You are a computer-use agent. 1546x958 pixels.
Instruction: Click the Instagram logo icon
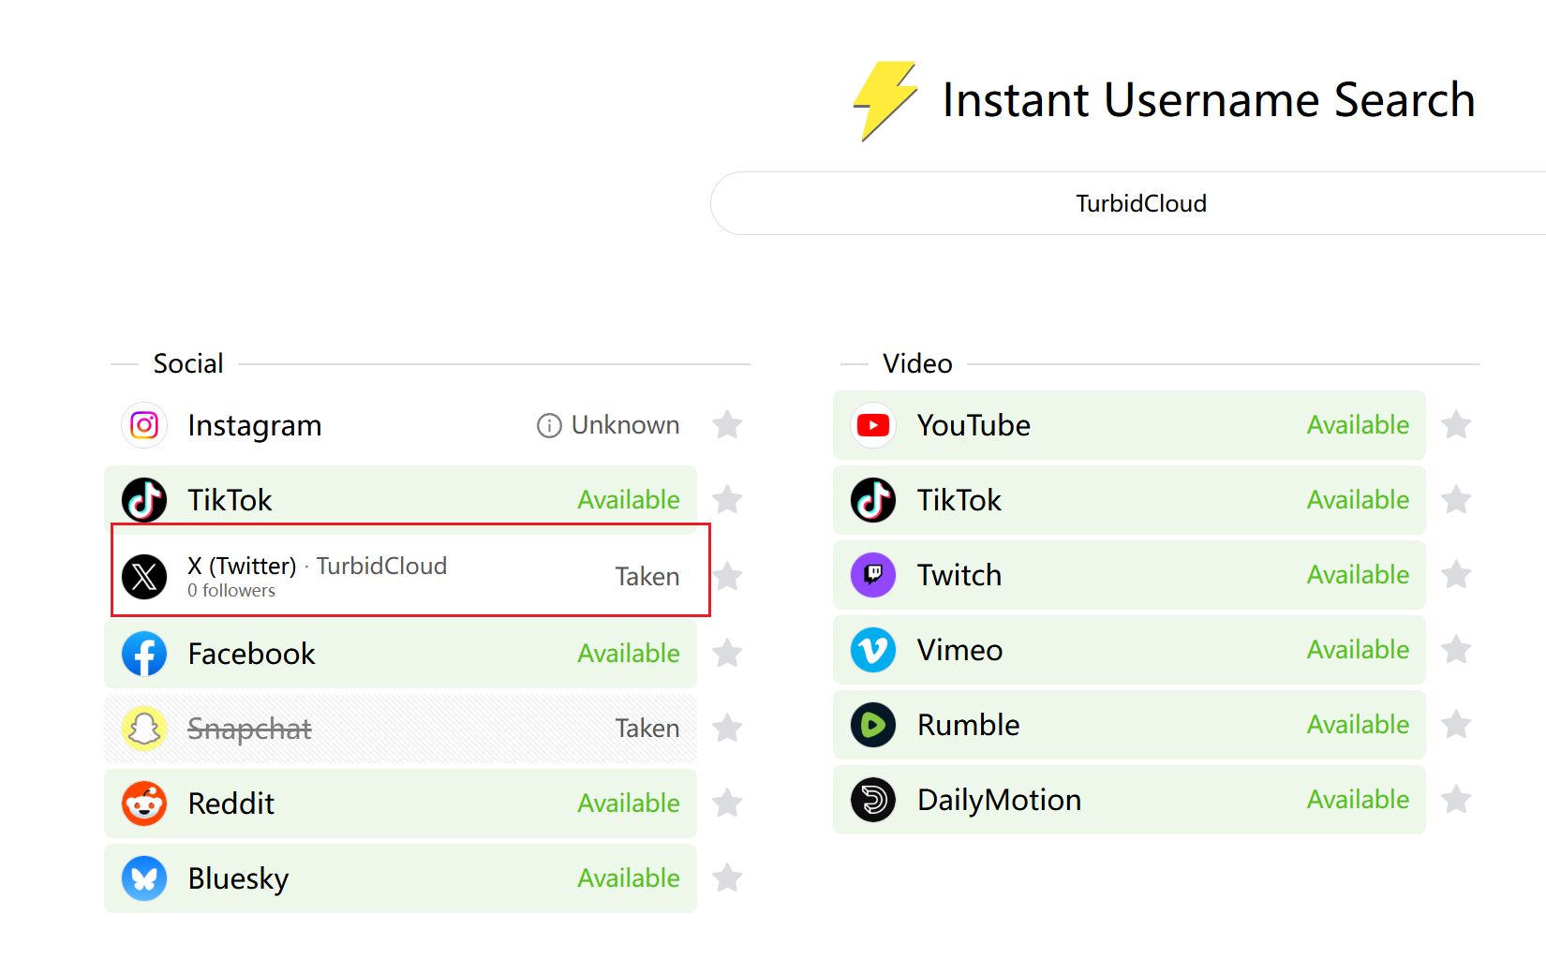pos(144,426)
